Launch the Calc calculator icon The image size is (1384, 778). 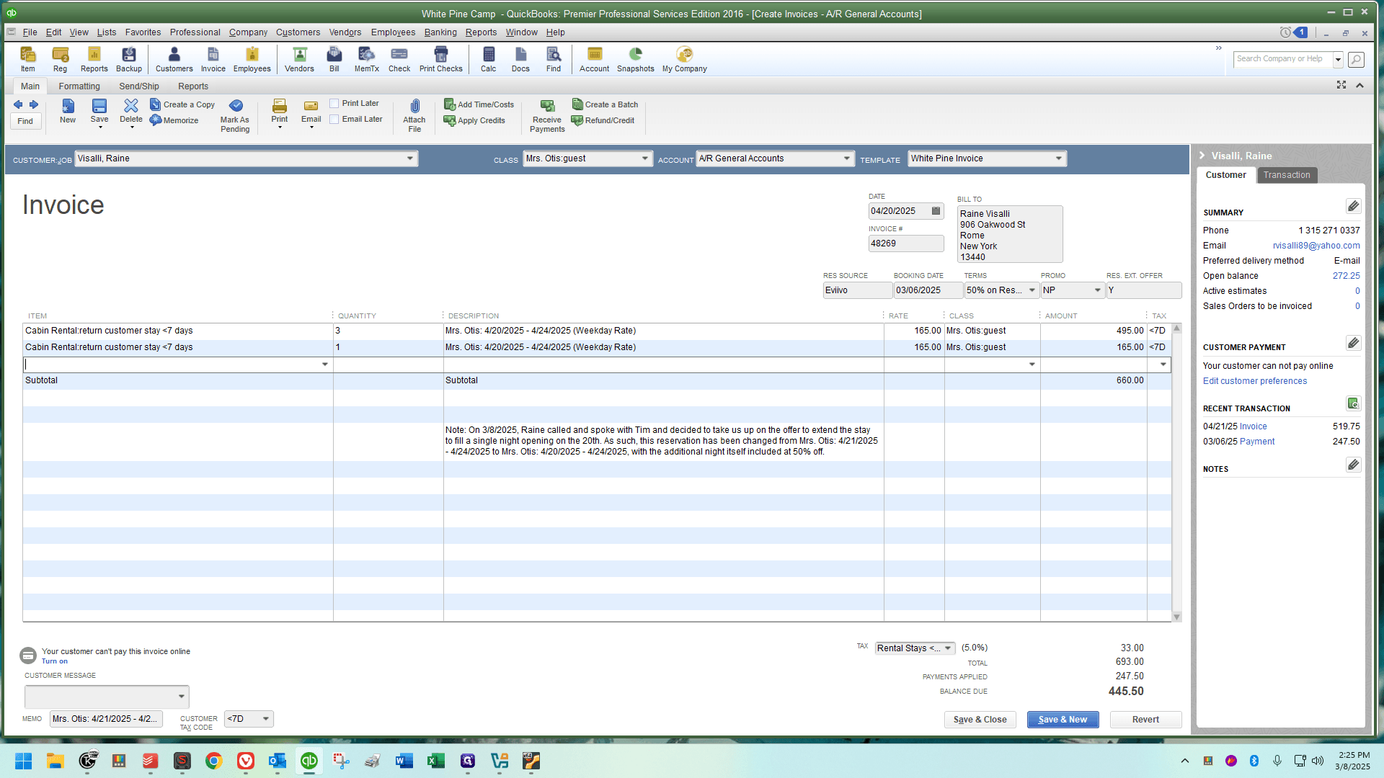(489, 59)
